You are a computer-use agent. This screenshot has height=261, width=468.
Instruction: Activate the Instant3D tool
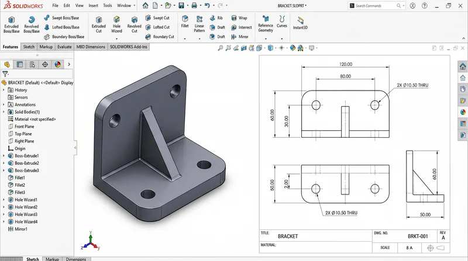300,23
